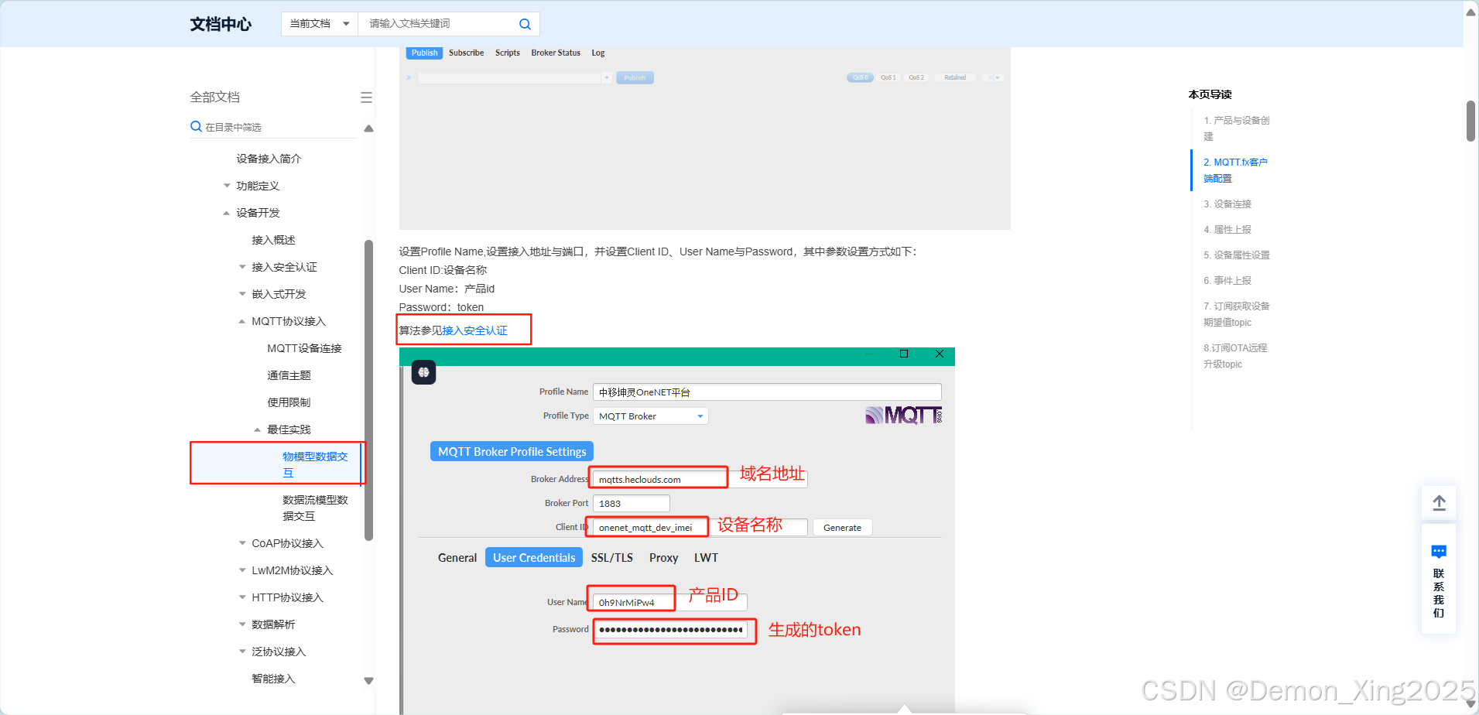Click the back-to-top arrow icon

(x=1439, y=503)
